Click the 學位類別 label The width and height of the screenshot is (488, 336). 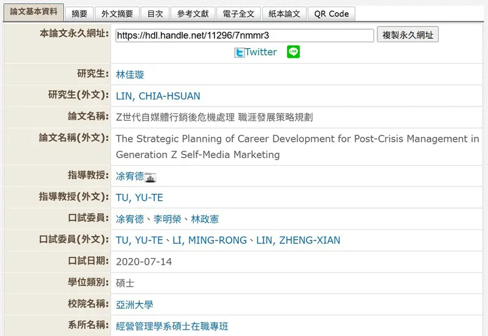[88, 282]
